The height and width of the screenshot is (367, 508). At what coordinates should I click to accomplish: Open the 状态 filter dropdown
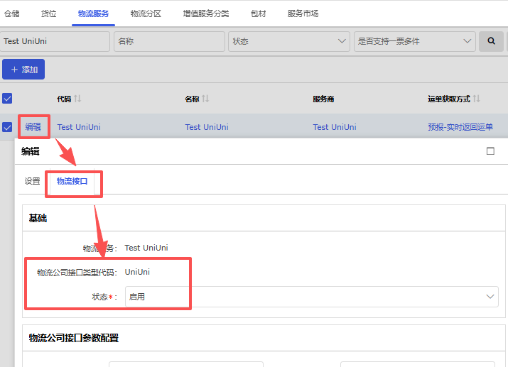(289, 41)
